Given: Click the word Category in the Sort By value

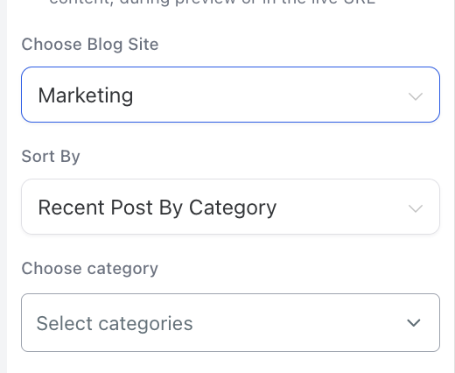Looking at the screenshot, I should pyautogui.click(x=233, y=208).
